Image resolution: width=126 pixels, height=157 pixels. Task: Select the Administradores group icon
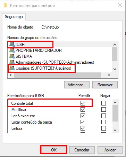tap(12, 62)
